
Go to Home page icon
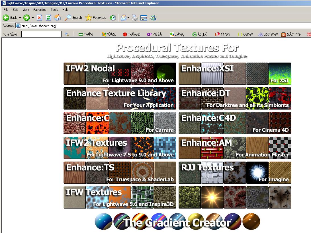point(58,18)
